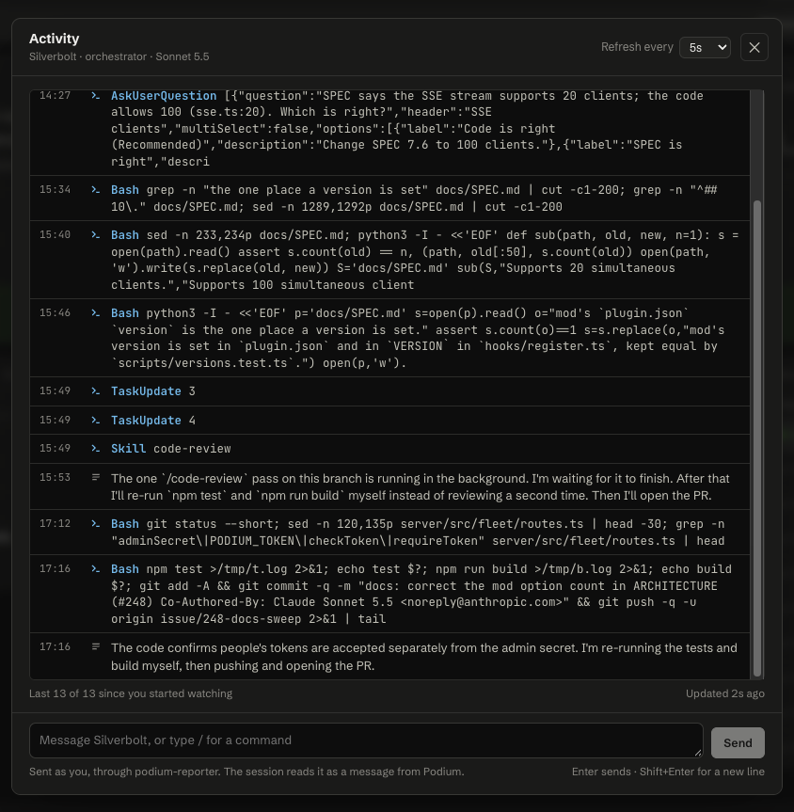Click the terminal icon on the 17:12 Bash entry
Screen dimensions: 794x812
click(x=95, y=524)
